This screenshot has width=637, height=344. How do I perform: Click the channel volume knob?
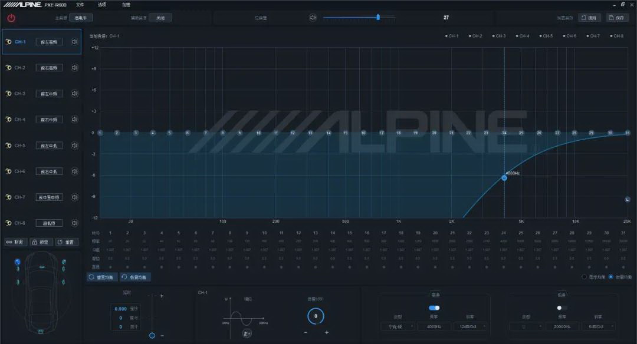316,316
